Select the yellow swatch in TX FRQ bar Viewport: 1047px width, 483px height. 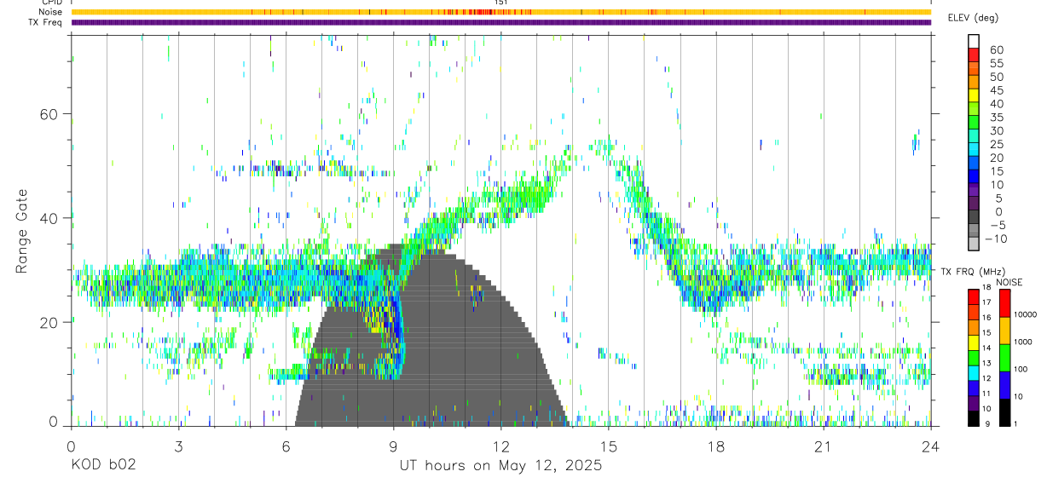point(974,342)
